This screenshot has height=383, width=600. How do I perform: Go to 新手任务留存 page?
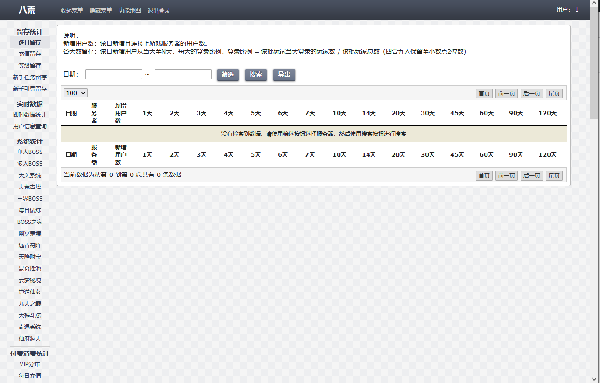(x=30, y=77)
